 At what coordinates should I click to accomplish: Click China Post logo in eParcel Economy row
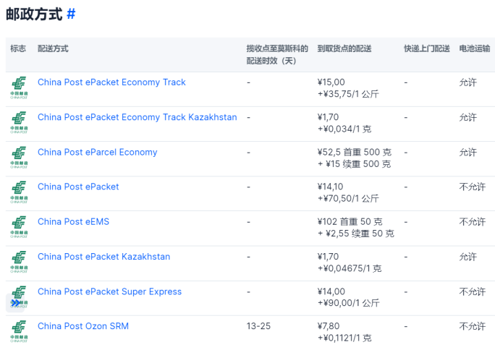(19, 158)
